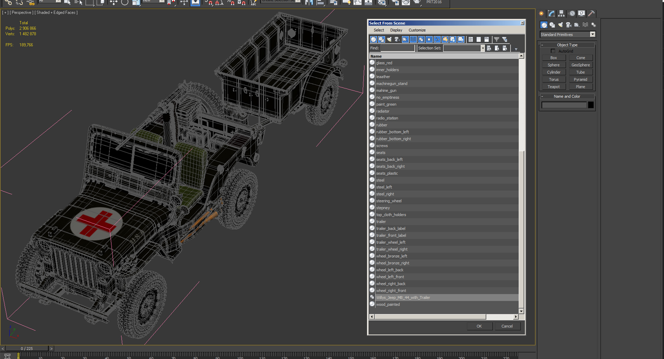Open the Utilities panel tab

click(591, 13)
